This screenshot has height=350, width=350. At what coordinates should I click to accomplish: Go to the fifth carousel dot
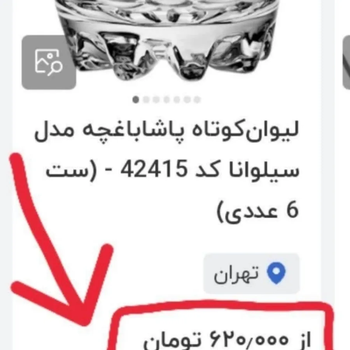pyautogui.click(x=177, y=100)
